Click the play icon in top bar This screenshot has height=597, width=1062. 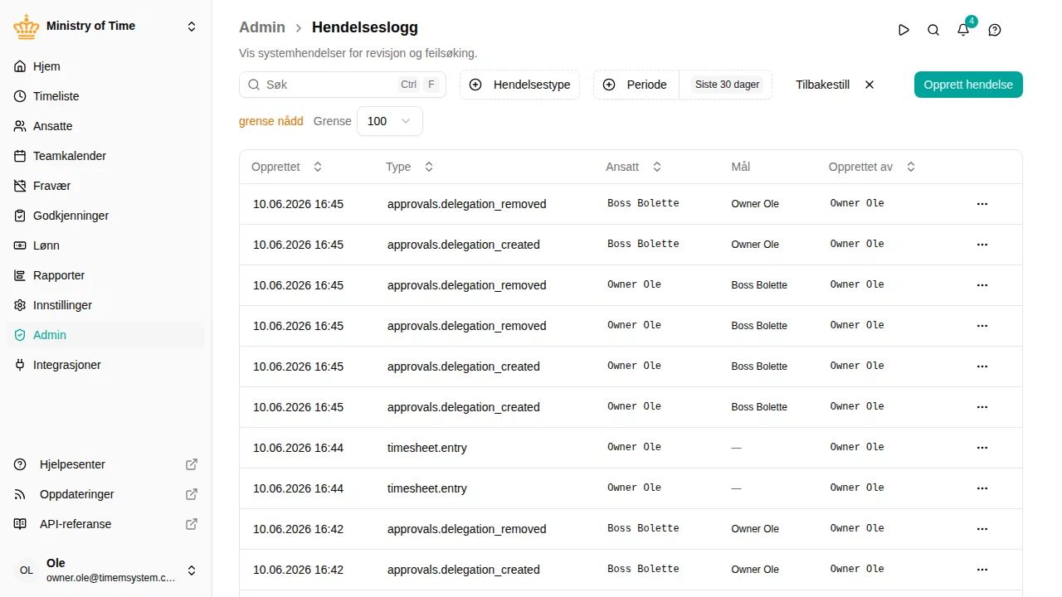point(904,30)
